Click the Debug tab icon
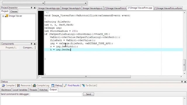This screenshot has width=187, height=105. click(53, 85)
